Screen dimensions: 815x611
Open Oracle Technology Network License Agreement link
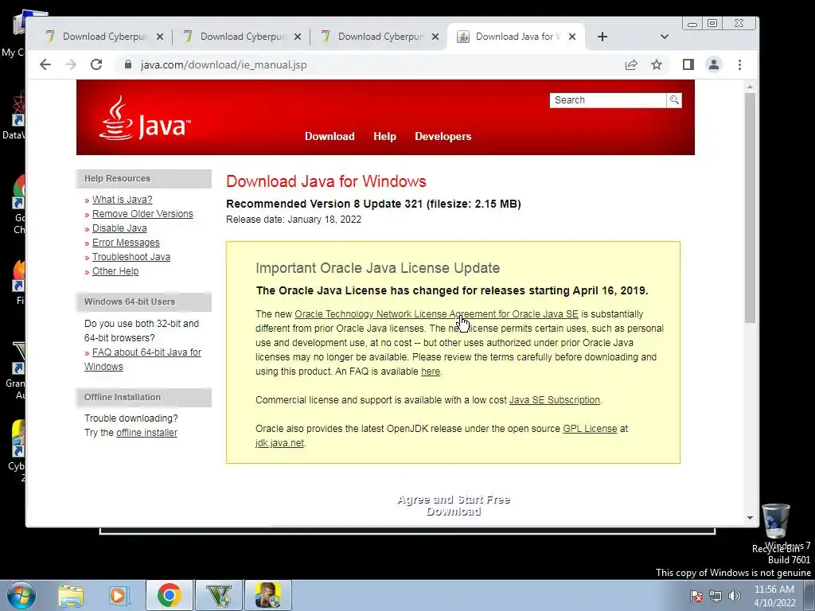click(x=436, y=313)
